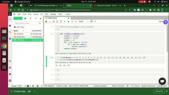Restart kernel and run all cells
Viewport: 169px width, 95px height.
tap(76, 22)
